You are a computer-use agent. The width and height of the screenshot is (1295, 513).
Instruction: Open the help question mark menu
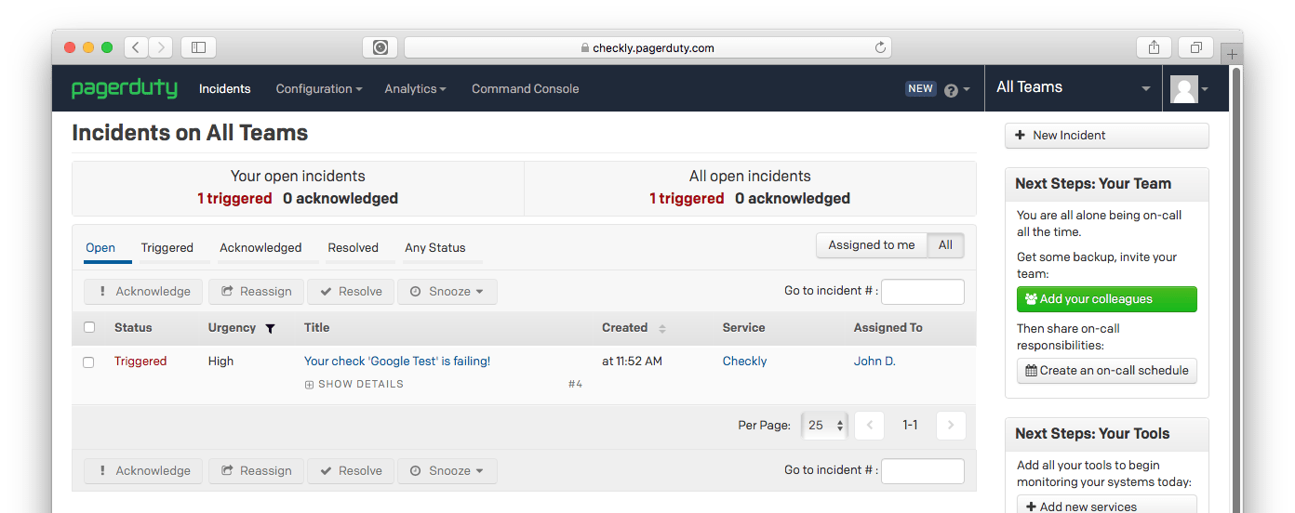(x=956, y=90)
